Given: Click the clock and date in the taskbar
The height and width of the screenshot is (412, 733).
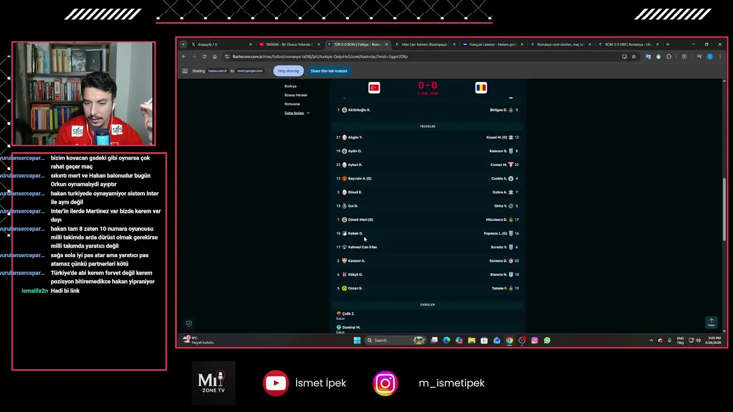Looking at the screenshot, I should click(714, 340).
